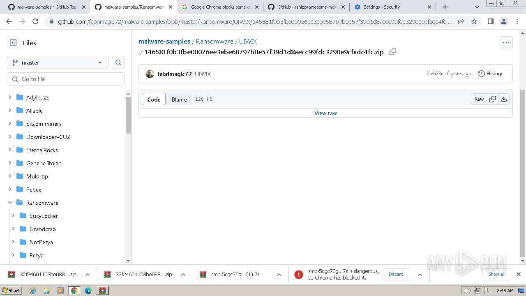This screenshot has height=296, width=526.
Task: Copy raw file contents icon
Action: pyautogui.click(x=493, y=99)
